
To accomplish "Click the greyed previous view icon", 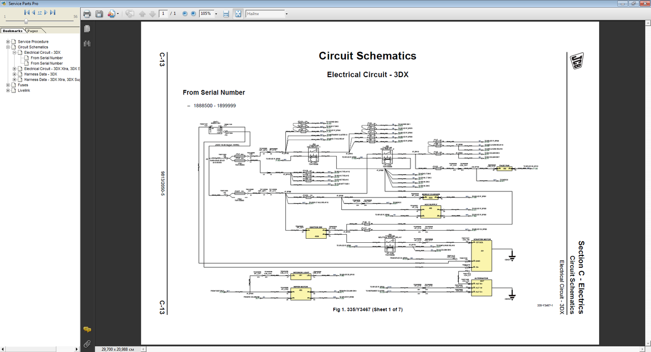I will tap(130, 13).
